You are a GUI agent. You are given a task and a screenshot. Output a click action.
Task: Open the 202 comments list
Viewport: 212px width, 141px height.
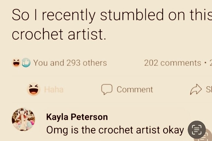[173, 63]
